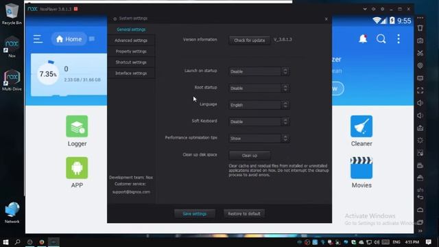Click the recent apps icon in sidebar
This screenshot has width=439, height=247.
click(x=420, y=222)
